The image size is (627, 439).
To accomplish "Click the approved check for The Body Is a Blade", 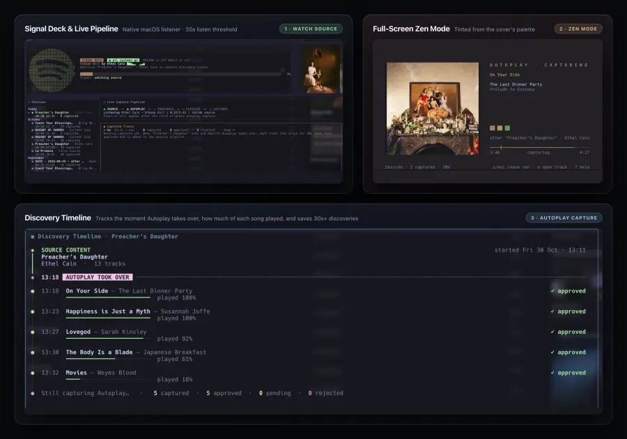I will 568,352.
